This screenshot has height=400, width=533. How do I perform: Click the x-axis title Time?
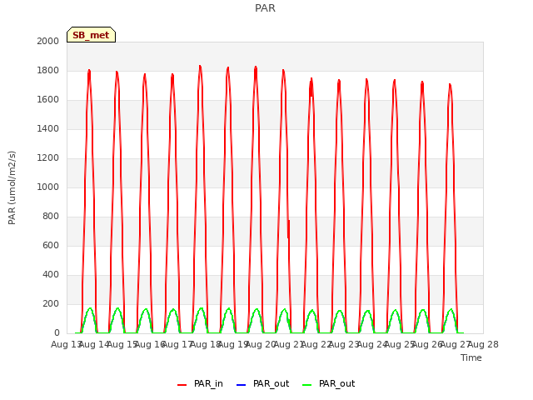pyautogui.click(x=471, y=357)
